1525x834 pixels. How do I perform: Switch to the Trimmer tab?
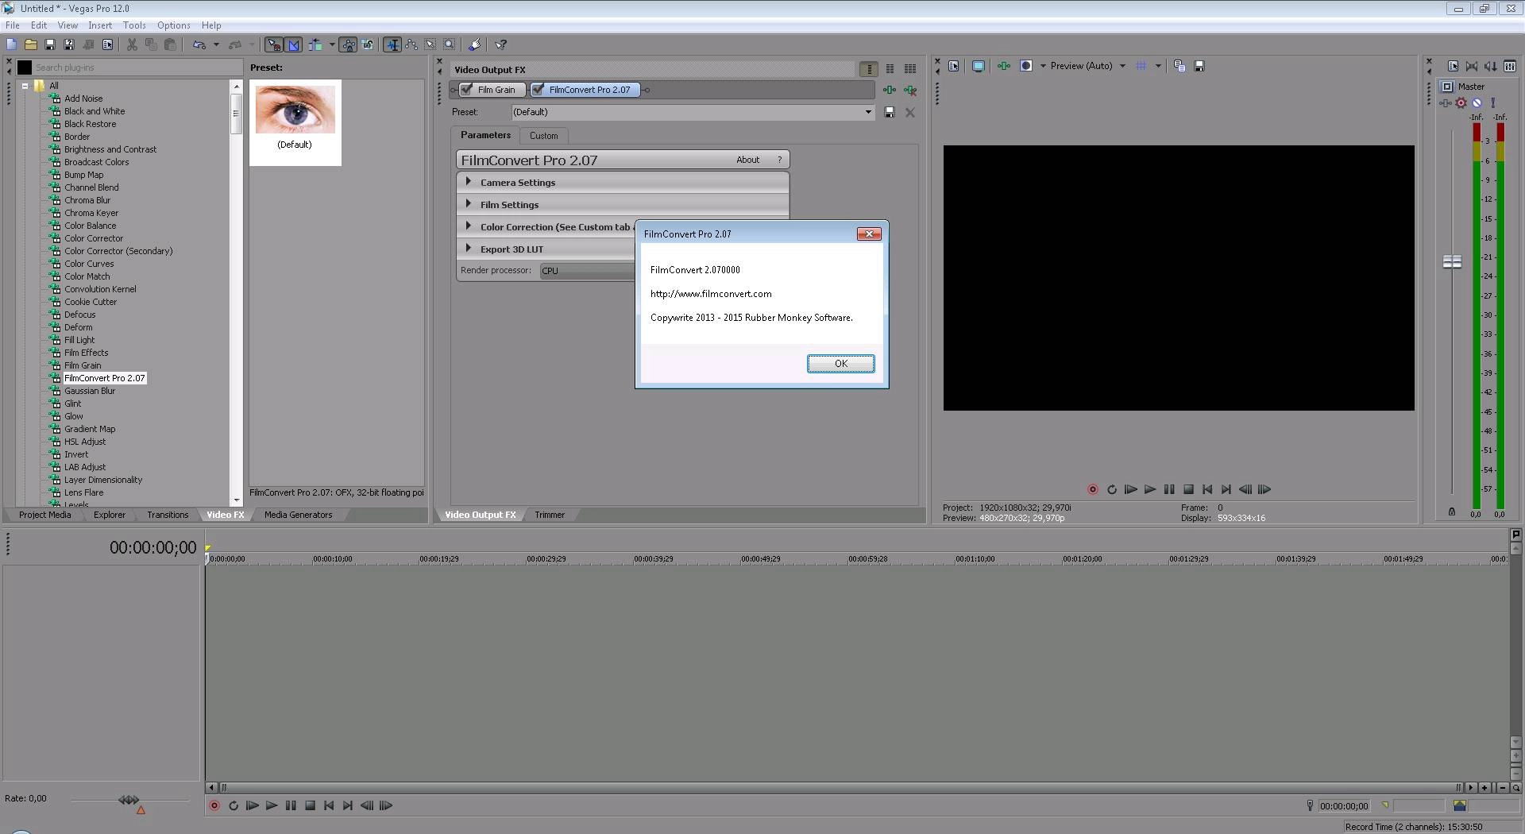[x=550, y=515]
